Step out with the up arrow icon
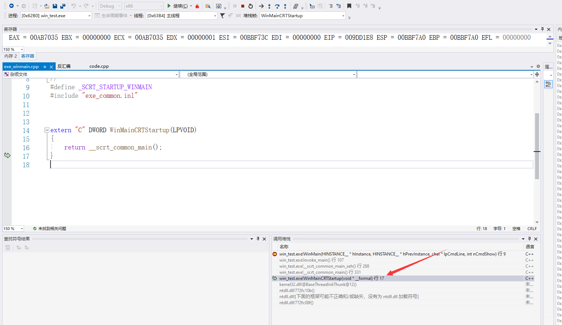 tap(285, 6)
